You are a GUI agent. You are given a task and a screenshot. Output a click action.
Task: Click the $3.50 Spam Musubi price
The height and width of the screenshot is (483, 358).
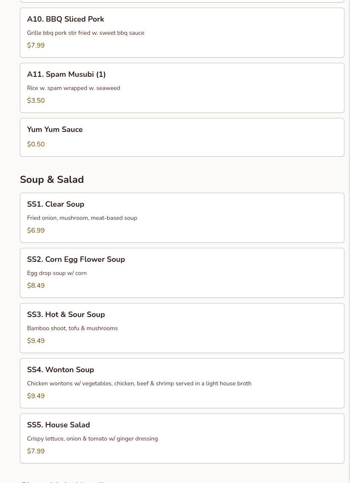(x=36, y=101)
